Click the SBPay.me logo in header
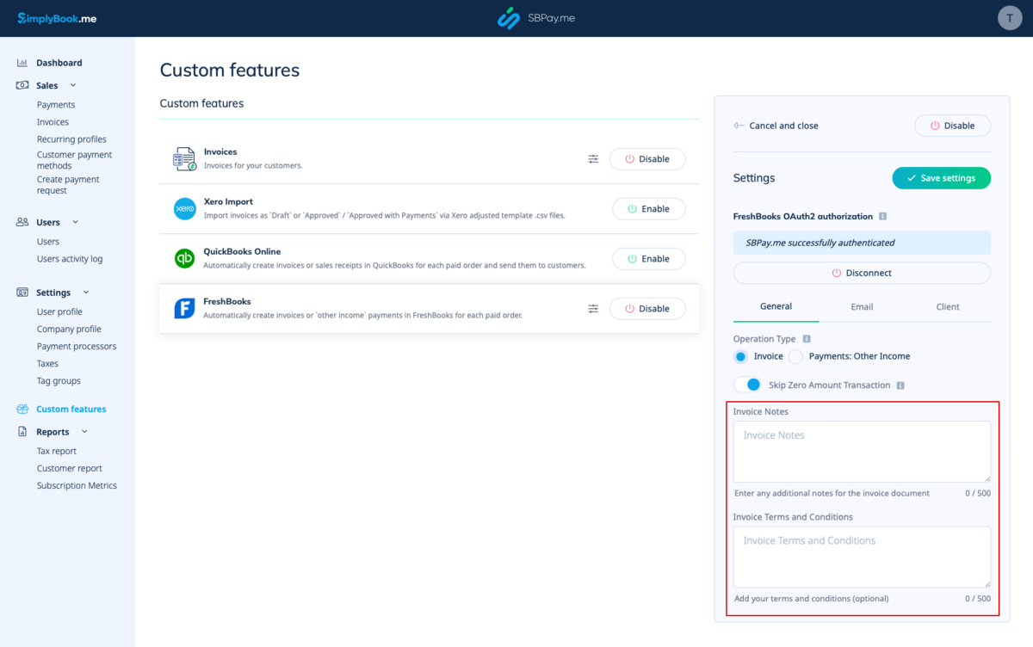Viewport: 1033px width, 647px height. pos(535,18)
